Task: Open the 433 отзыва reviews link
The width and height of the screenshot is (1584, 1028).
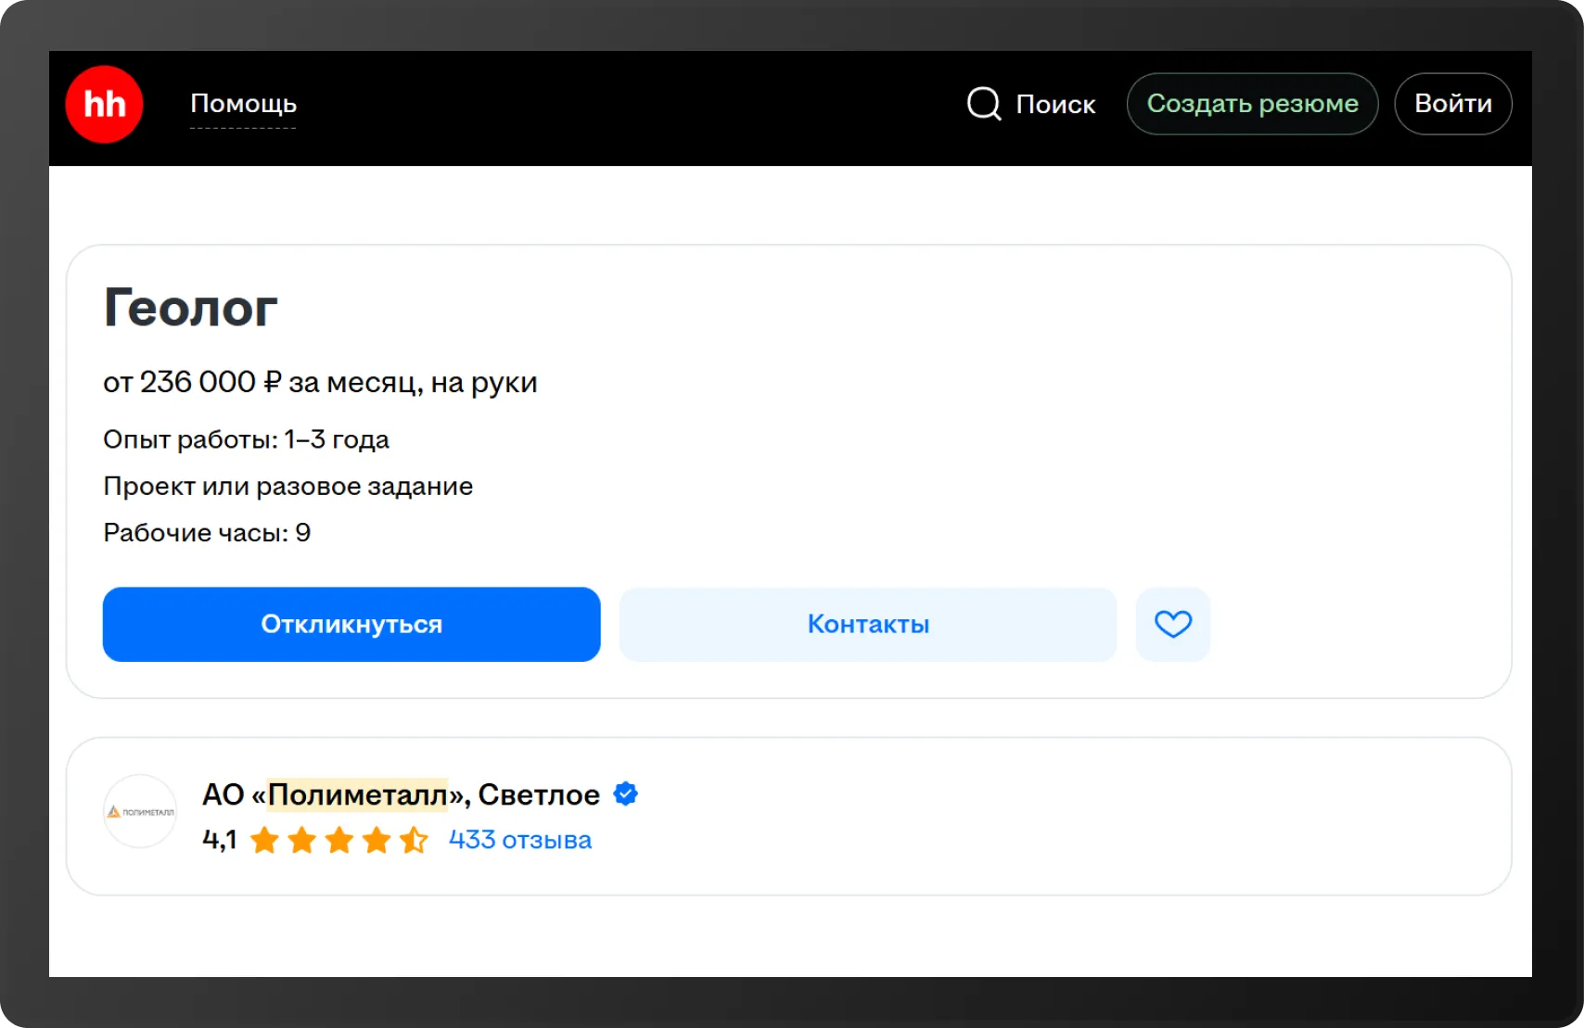Action: coord(519,840)
